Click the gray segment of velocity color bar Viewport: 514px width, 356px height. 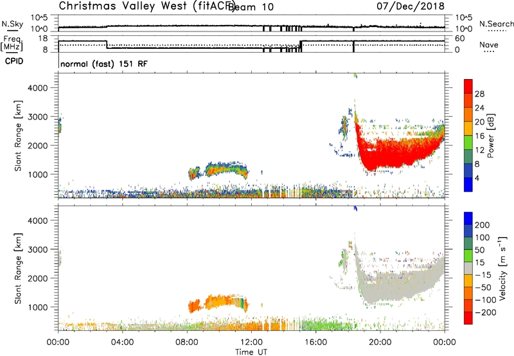(x=468, y=268)
